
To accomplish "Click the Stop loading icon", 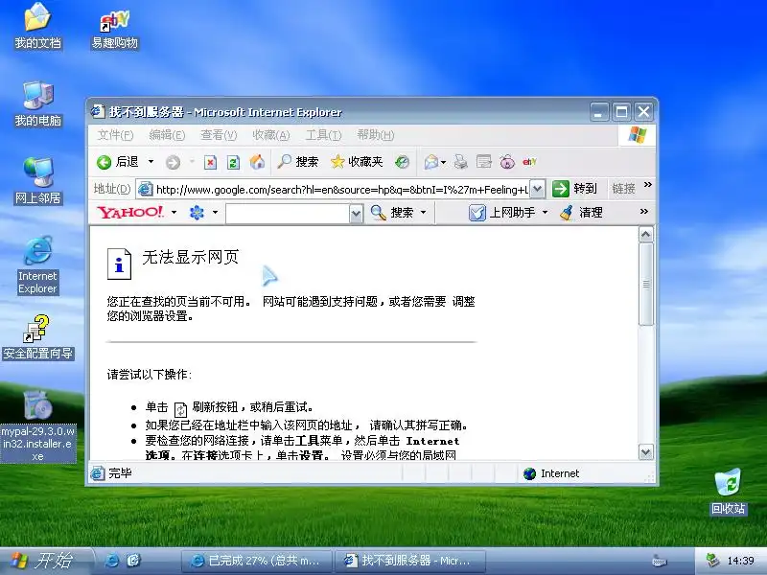I will [x=210, y=162].
